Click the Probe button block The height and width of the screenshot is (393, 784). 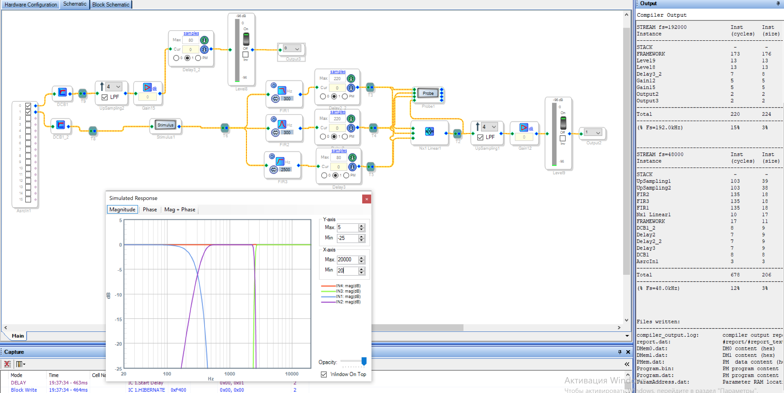[428, 93]
